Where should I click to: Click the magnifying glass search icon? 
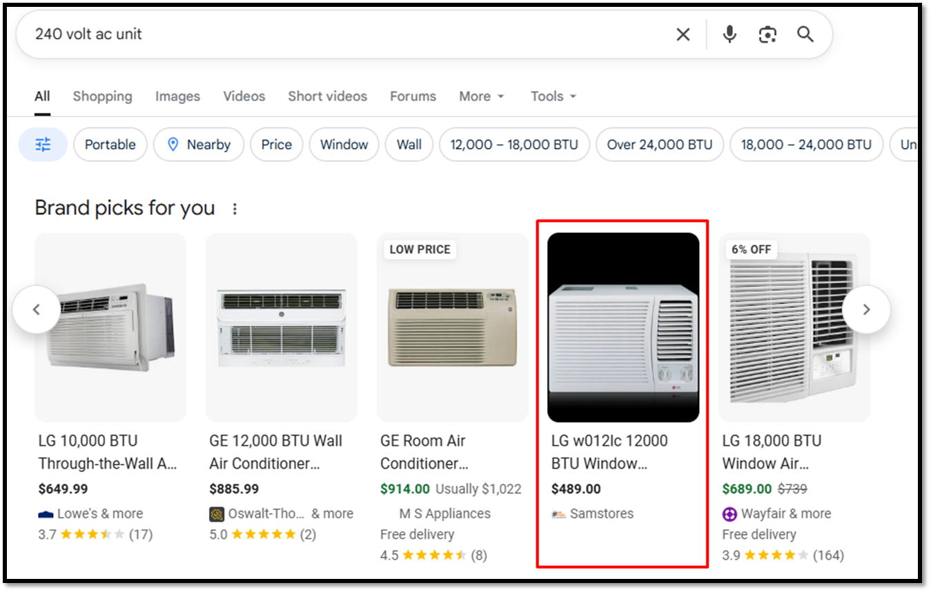tap(805, 34)
